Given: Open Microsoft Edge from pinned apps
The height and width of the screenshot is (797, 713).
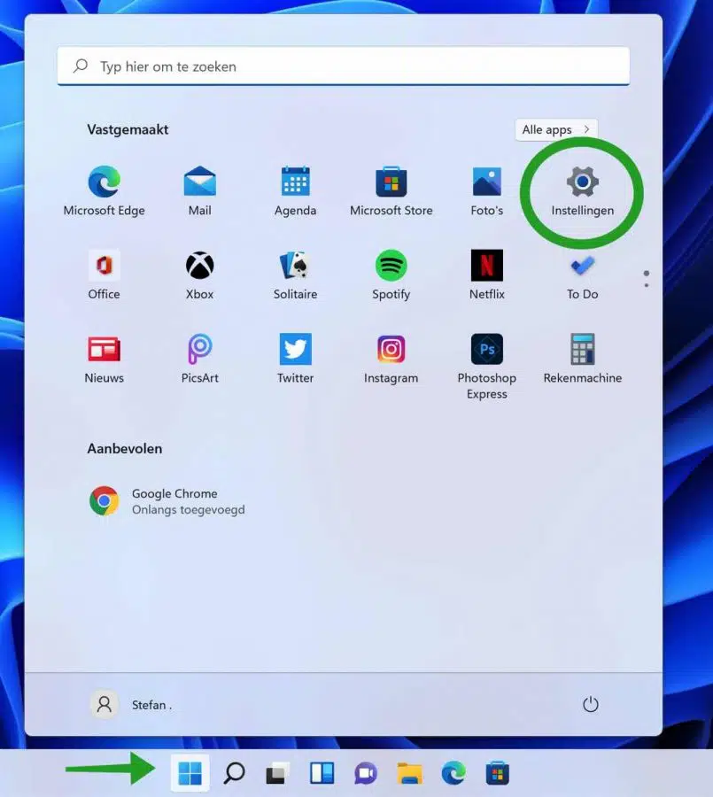Looking at the screenshot, I should tap(105, 191).
